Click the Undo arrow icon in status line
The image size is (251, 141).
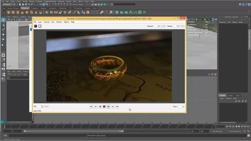tap(29, 4)
